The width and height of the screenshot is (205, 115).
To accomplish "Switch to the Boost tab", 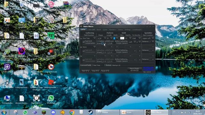I will [99, 30].
